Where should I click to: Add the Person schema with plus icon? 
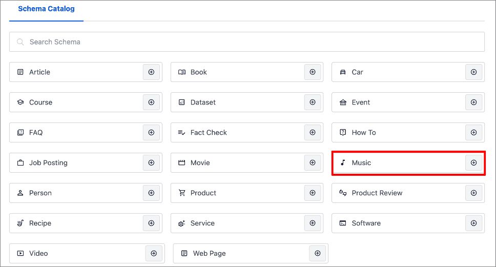tap(151, 193)
